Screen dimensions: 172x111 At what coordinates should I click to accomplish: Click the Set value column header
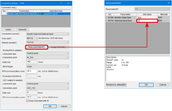coord(147,15)
